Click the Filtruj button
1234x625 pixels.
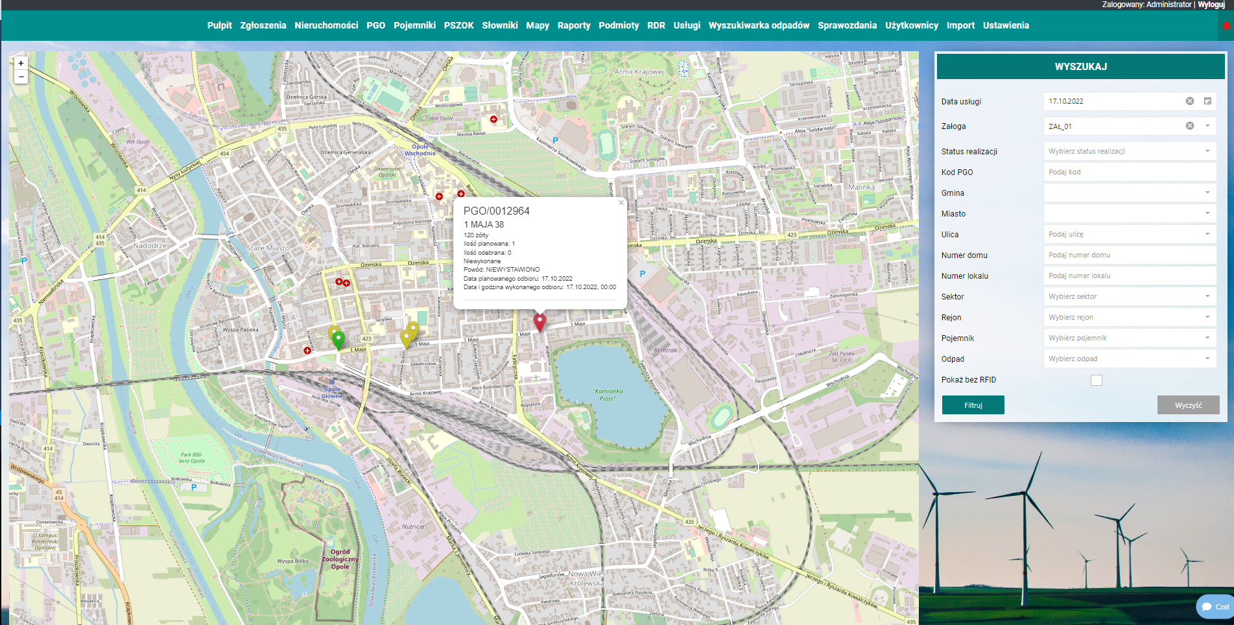point(973,405)
